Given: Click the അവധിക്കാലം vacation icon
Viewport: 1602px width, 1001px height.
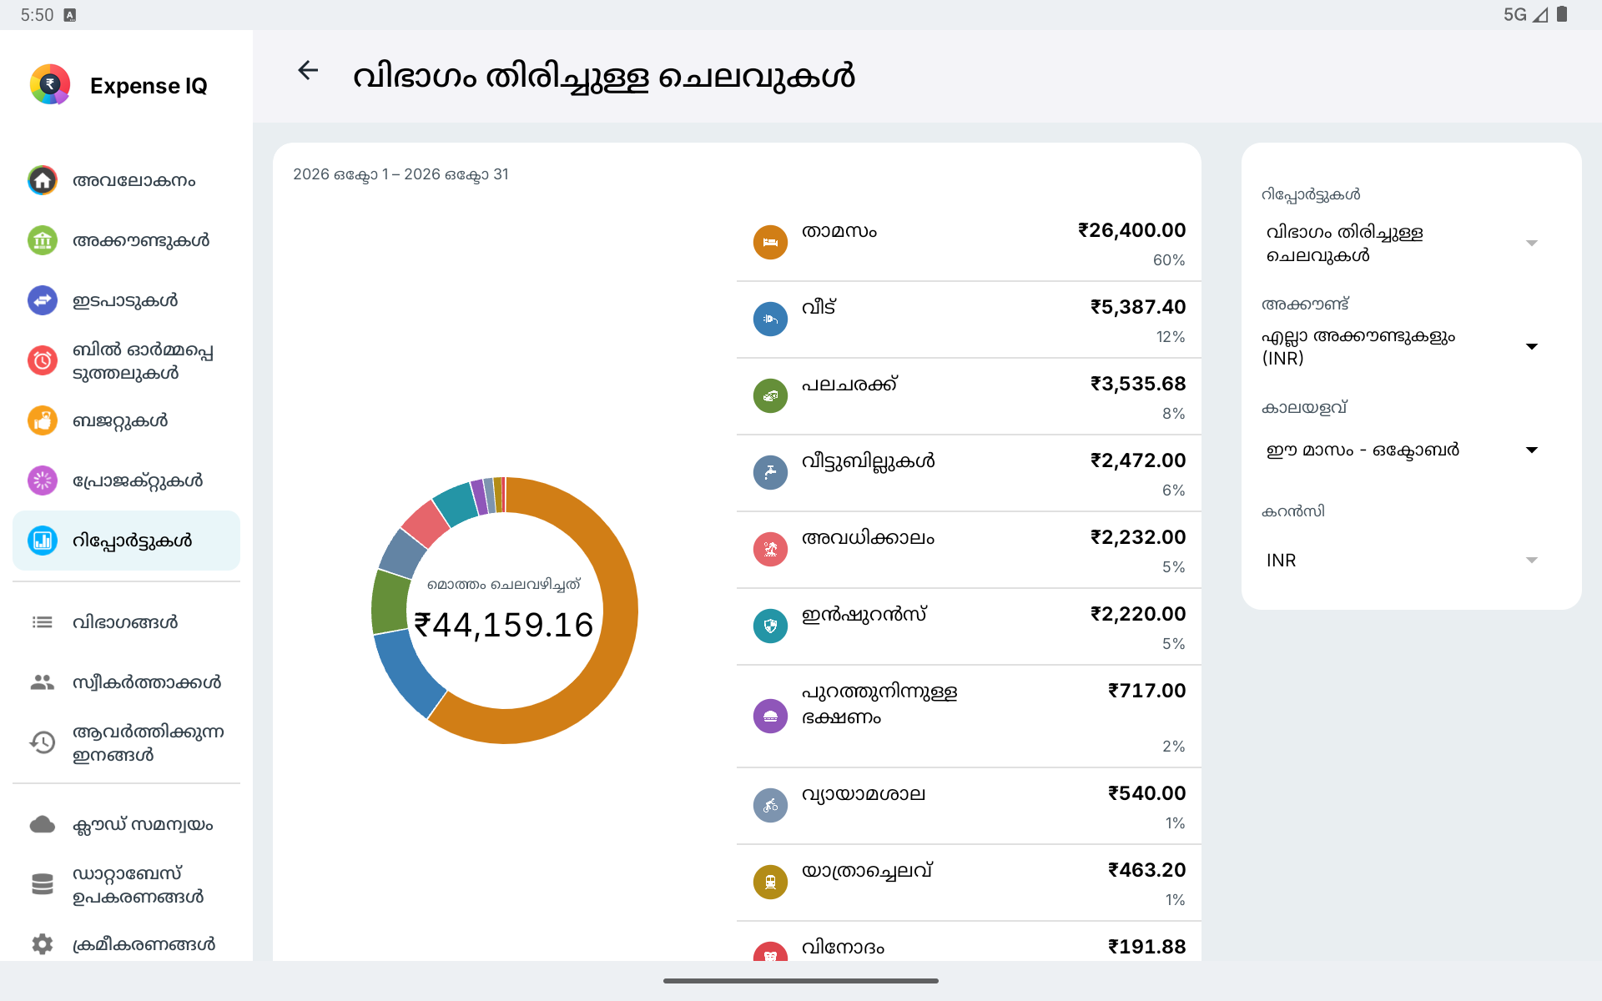Looking at the screenshot, I should point(770,550).
